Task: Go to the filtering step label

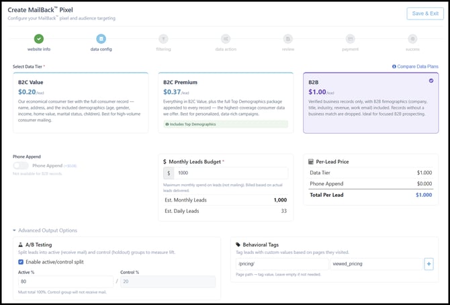Action: click(x=163, y=49)
